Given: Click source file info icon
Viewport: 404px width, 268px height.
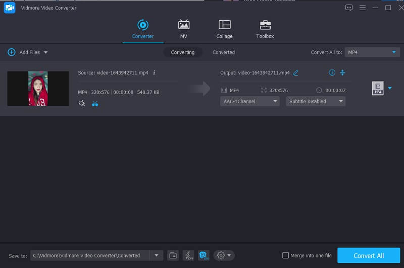Looking at the screenshot, I should 154,73.
